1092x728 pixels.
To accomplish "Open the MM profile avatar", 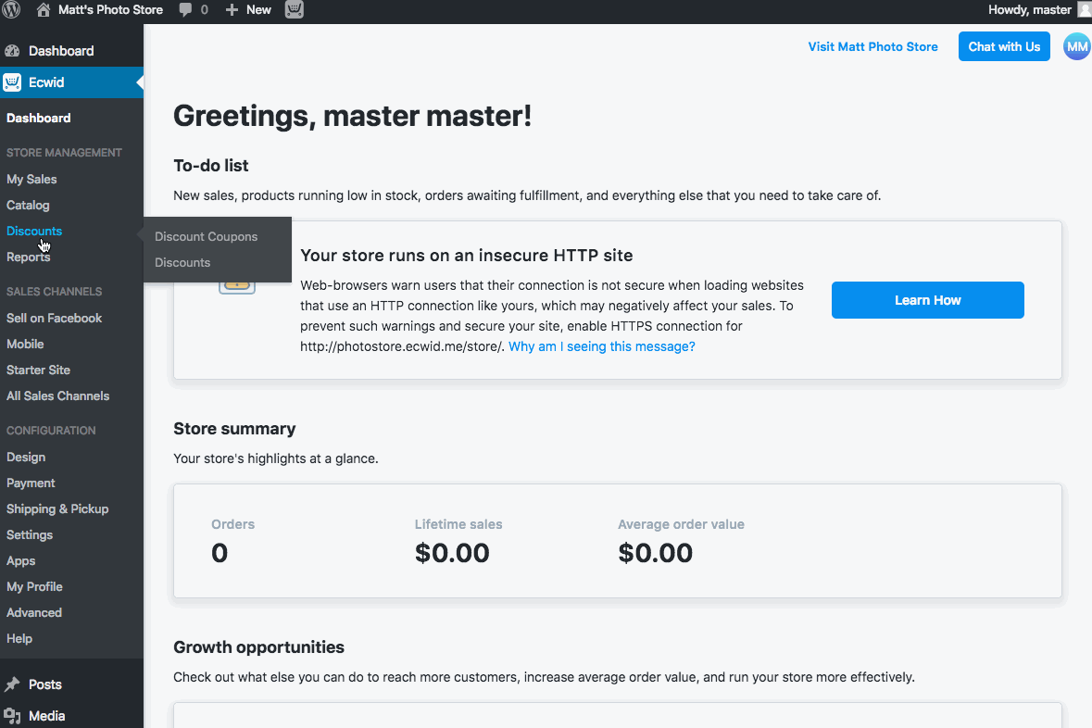I will [x=1076, y=46].
